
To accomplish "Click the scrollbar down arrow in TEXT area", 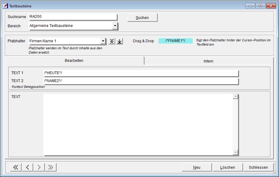I will 235,152.
